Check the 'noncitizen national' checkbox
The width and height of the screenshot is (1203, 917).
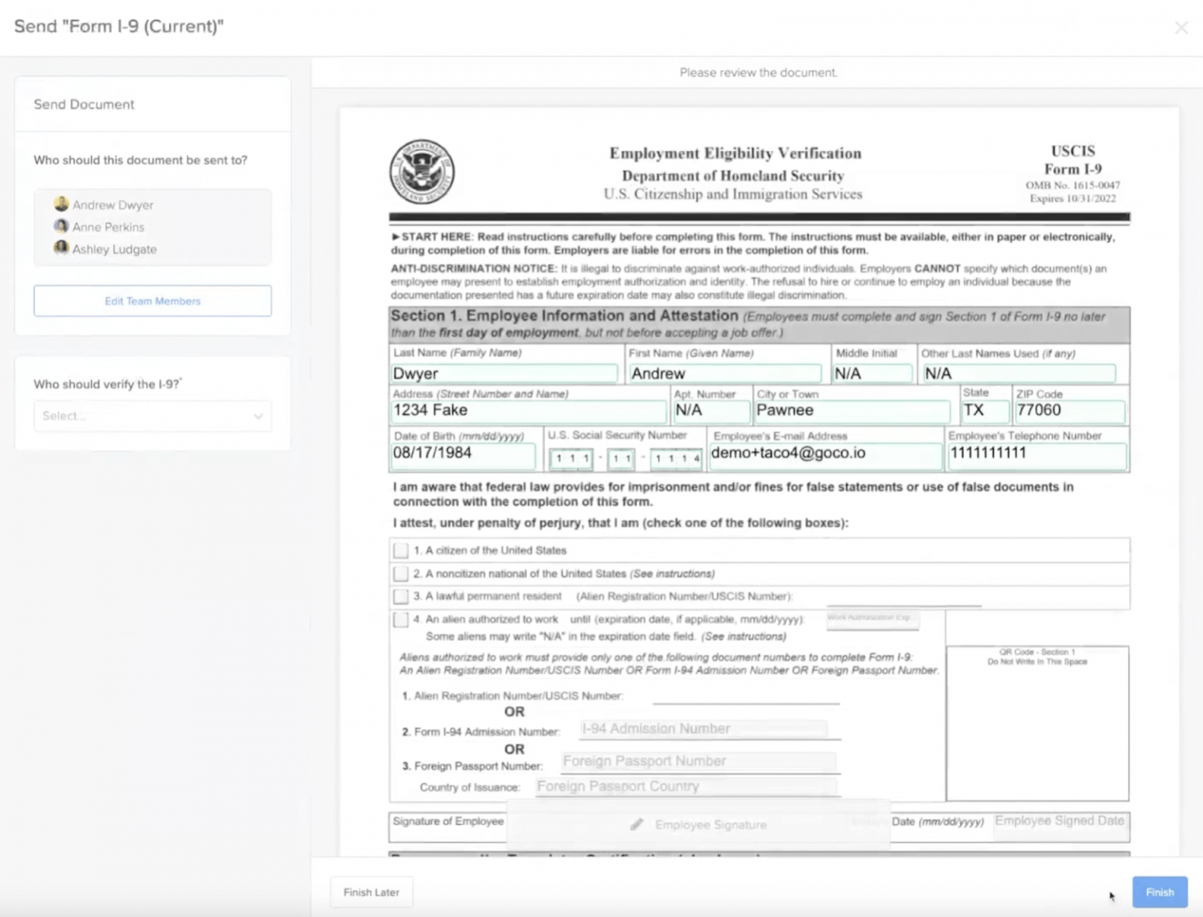pos(400,573)
